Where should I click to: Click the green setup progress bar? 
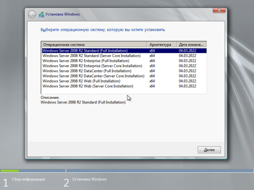pyautogui.click(x=10, y=171)
